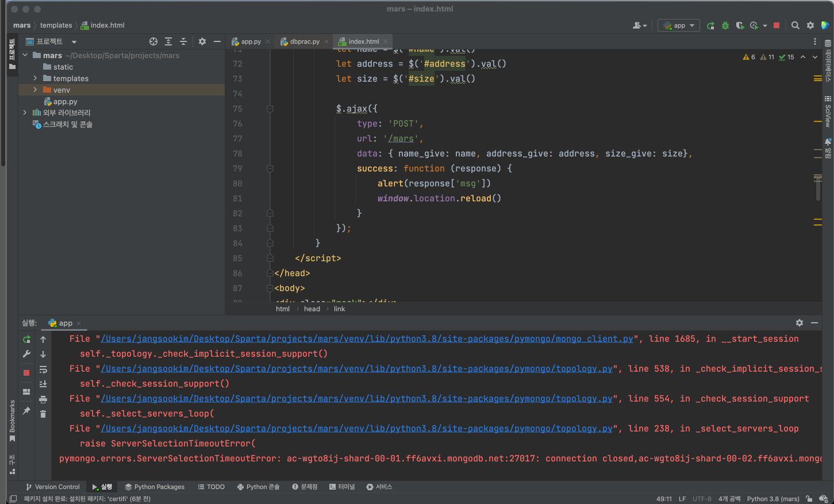Open topology.py link for line 538

point(357,369)
